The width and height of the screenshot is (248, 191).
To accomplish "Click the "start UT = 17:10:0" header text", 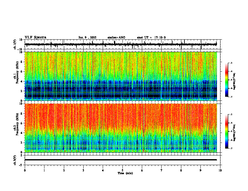I will [151, 37].
